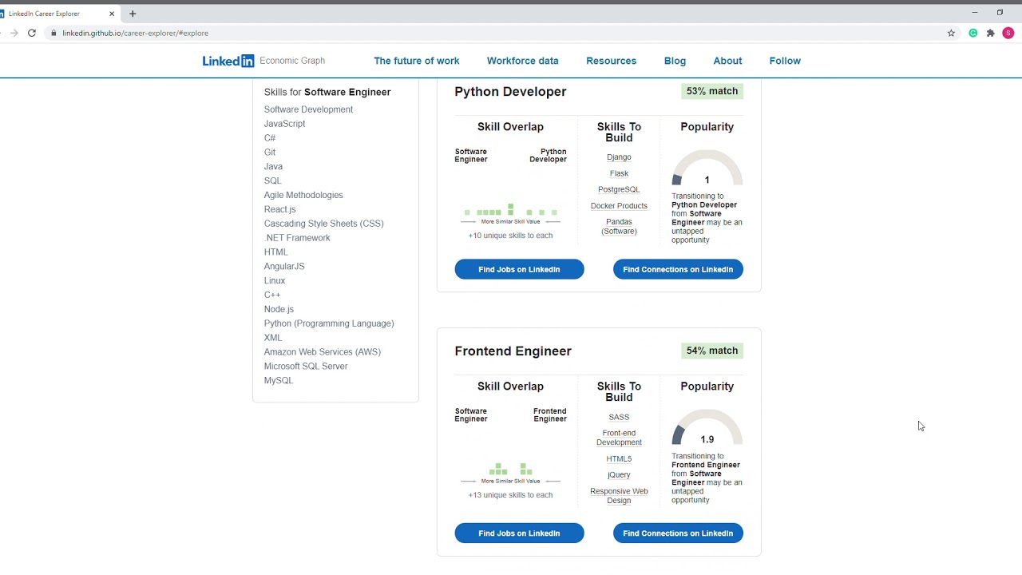The height and width of the screenshot is (575, 1022).
Task: Click the 54% match badge
Action: [712, 351]
